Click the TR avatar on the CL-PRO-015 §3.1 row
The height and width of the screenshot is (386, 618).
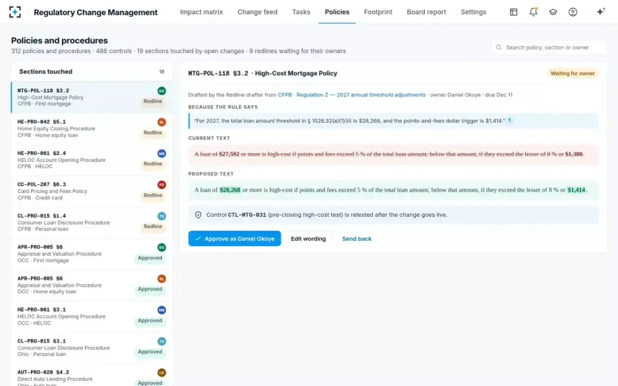click(x=162, y=341)
